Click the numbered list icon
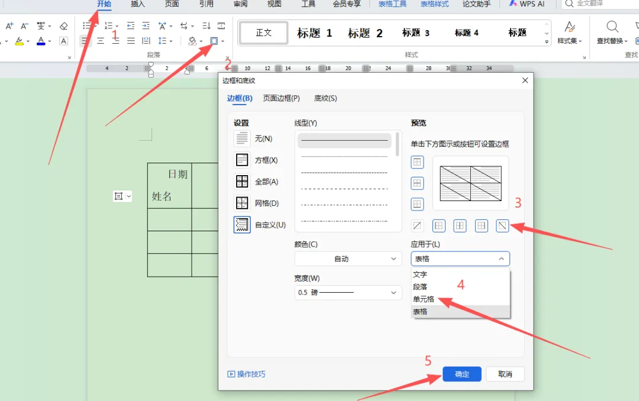639x401 pixels. coord(108,26)
